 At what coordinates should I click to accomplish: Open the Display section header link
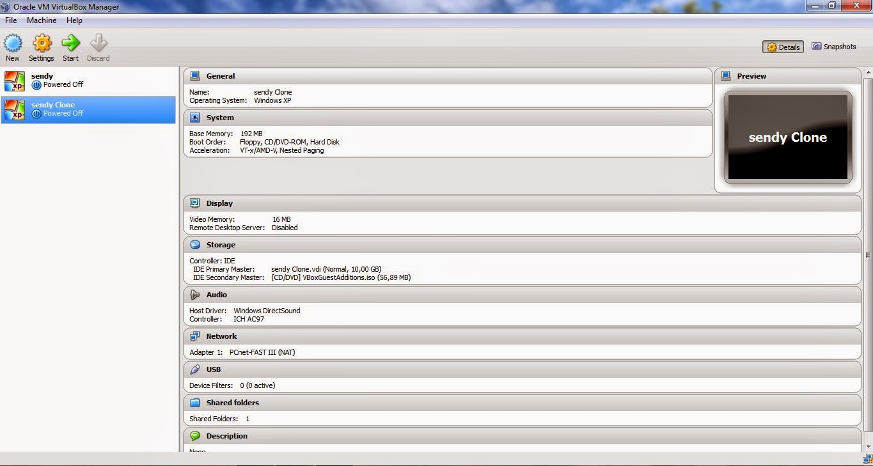pos(219,203)
